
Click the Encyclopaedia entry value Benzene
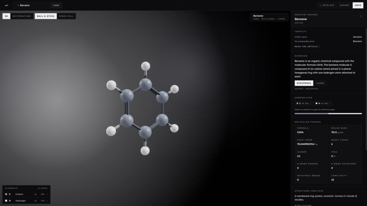point(357,41)
